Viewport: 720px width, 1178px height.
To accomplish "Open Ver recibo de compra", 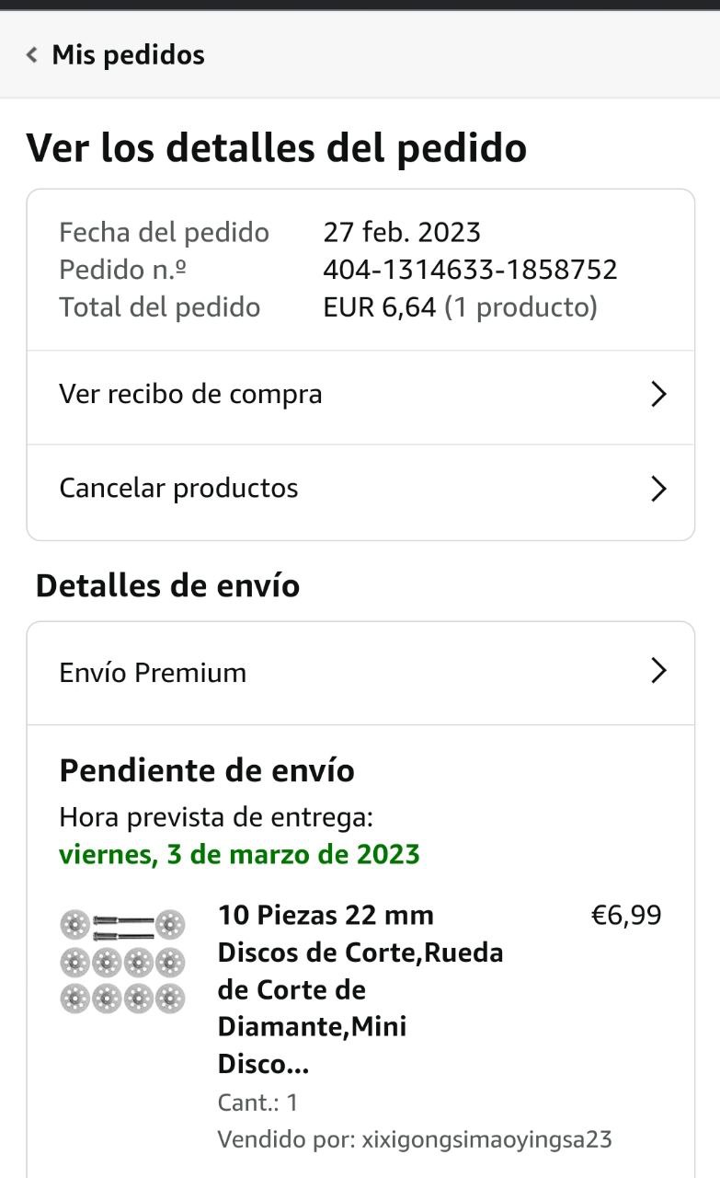I will 190,395.
